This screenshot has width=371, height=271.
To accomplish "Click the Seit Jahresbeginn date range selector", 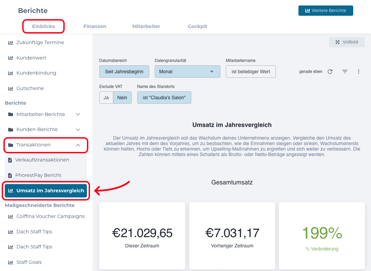I will 124,72.
